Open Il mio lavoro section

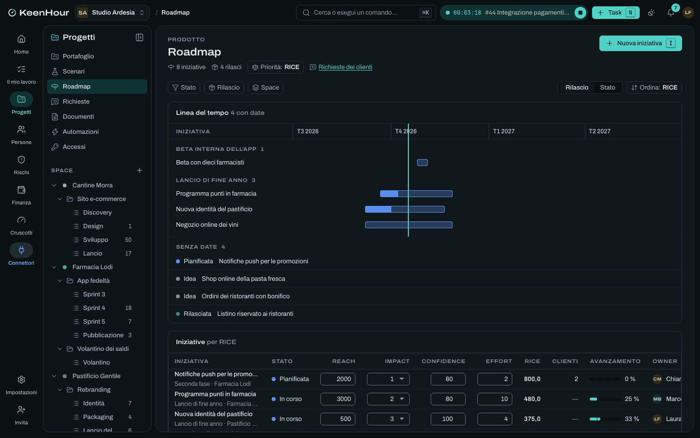21,74
